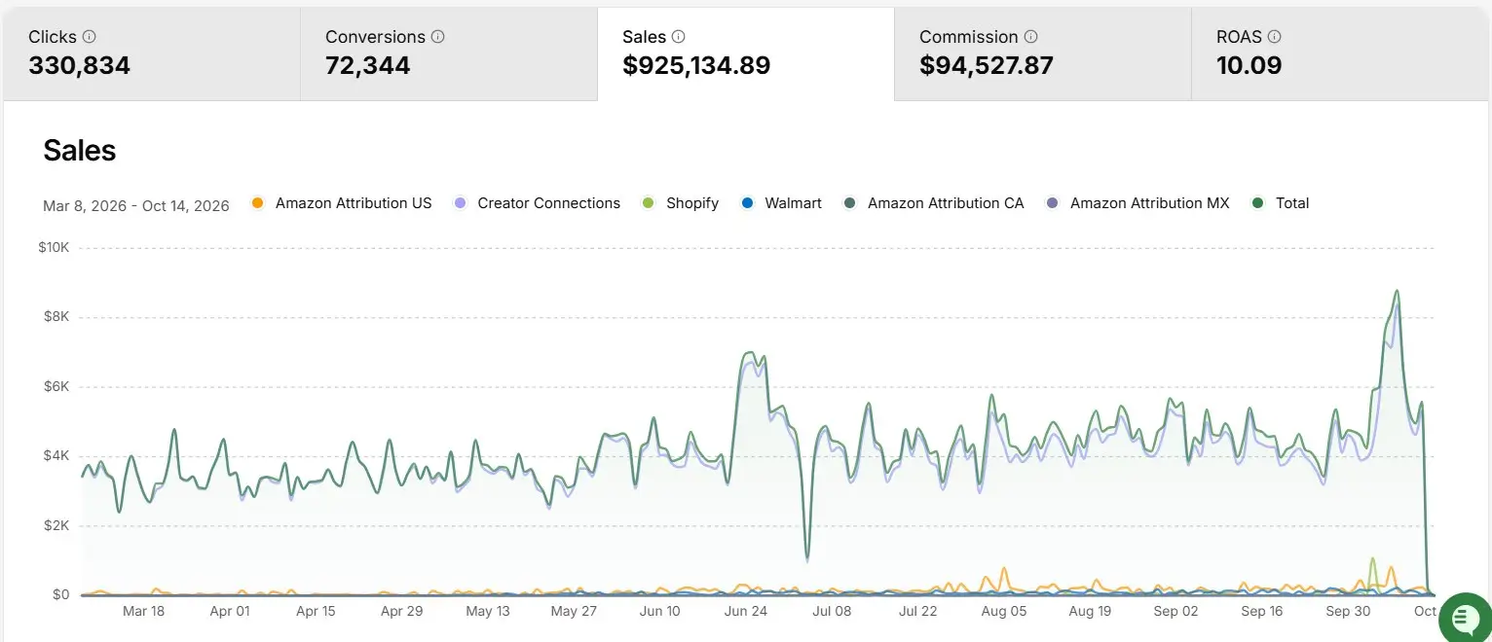Click the 10.09 ROAS value
1492x642 pixels.
click(x=1250, y=65)
